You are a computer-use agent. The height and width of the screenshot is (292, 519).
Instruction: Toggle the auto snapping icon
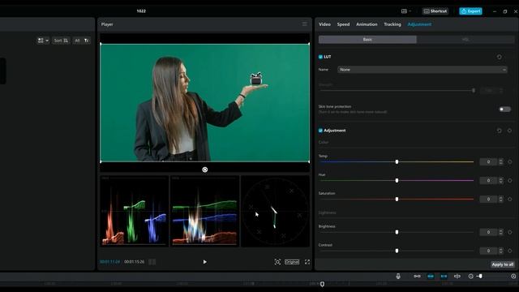tap(431, 276)
